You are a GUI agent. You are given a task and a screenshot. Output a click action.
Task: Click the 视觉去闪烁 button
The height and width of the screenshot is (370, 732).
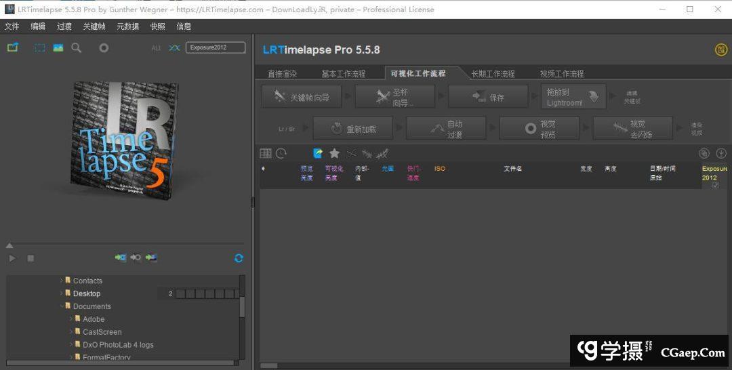pos(633,128)
